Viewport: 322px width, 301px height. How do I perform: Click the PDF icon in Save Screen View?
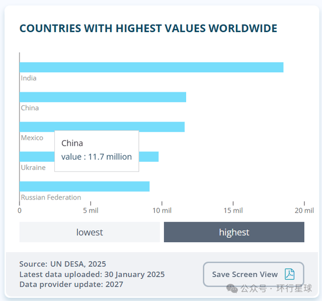point(289,274)
